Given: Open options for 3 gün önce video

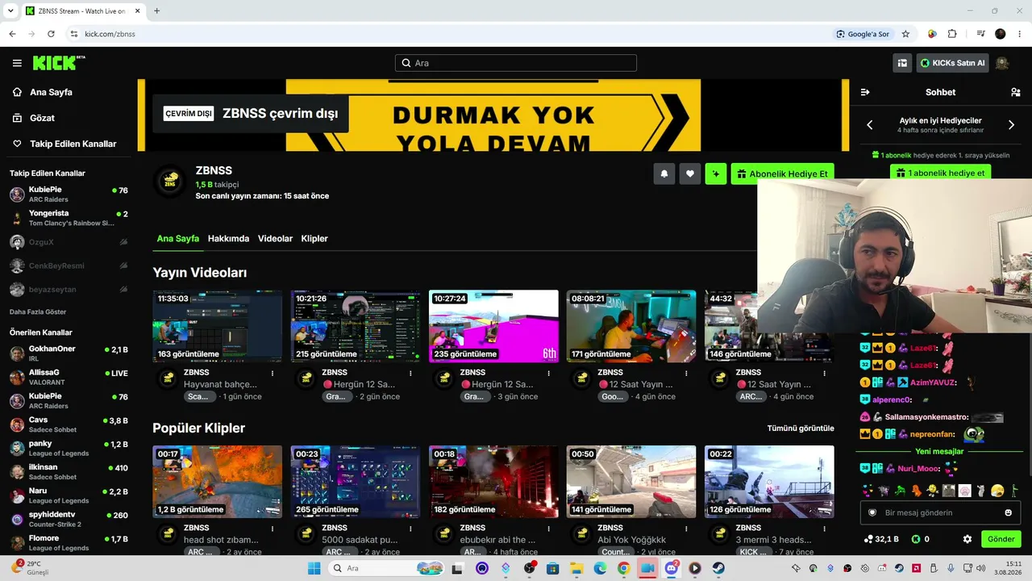Looking at the screenshot, I should coord(547,373).
